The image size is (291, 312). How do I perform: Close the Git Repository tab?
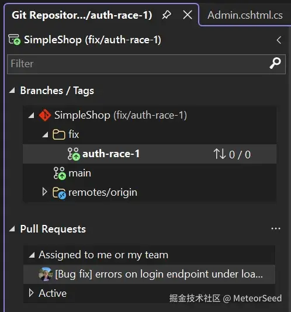coord(188,15)
